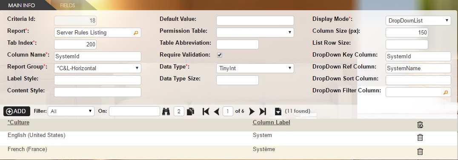Delete the French (France) row

[420, 151]
